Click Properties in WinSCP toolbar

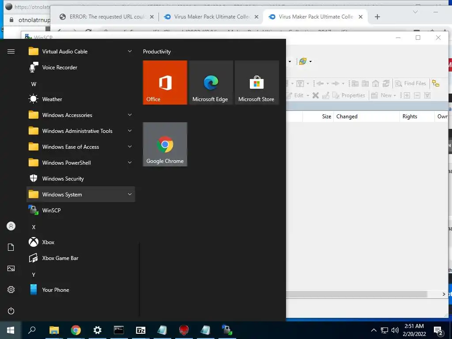349,95
